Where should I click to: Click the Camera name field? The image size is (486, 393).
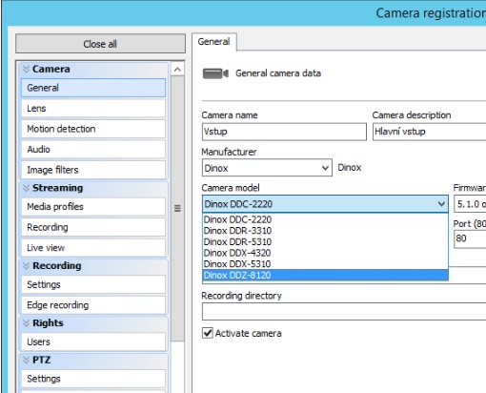284,132
